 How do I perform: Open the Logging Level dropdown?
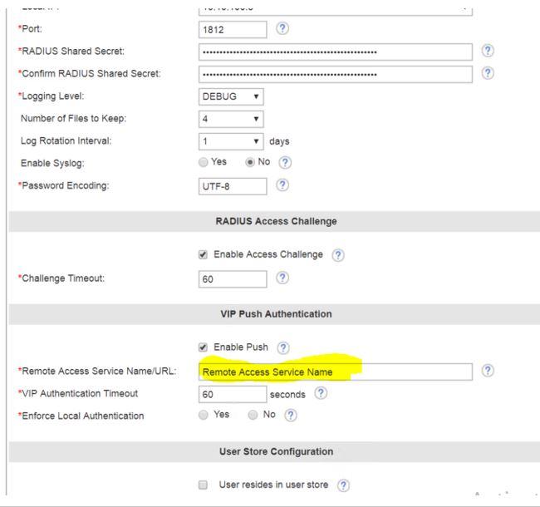(232, 96)
